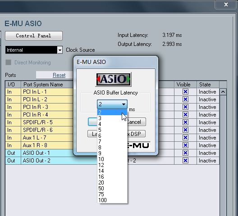Toggle Visible checkbox for SPDIFL/R - 6
The height and width of the screenshot is (216, 238).
click(x=185, y=130)
